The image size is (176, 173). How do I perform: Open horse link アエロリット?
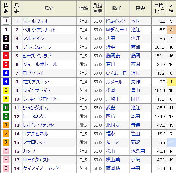[x=34, y=143]
